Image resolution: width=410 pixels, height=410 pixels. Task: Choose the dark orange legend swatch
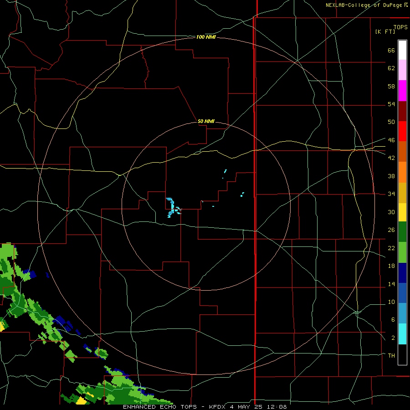pyautogui.click(x=402, y=152)
